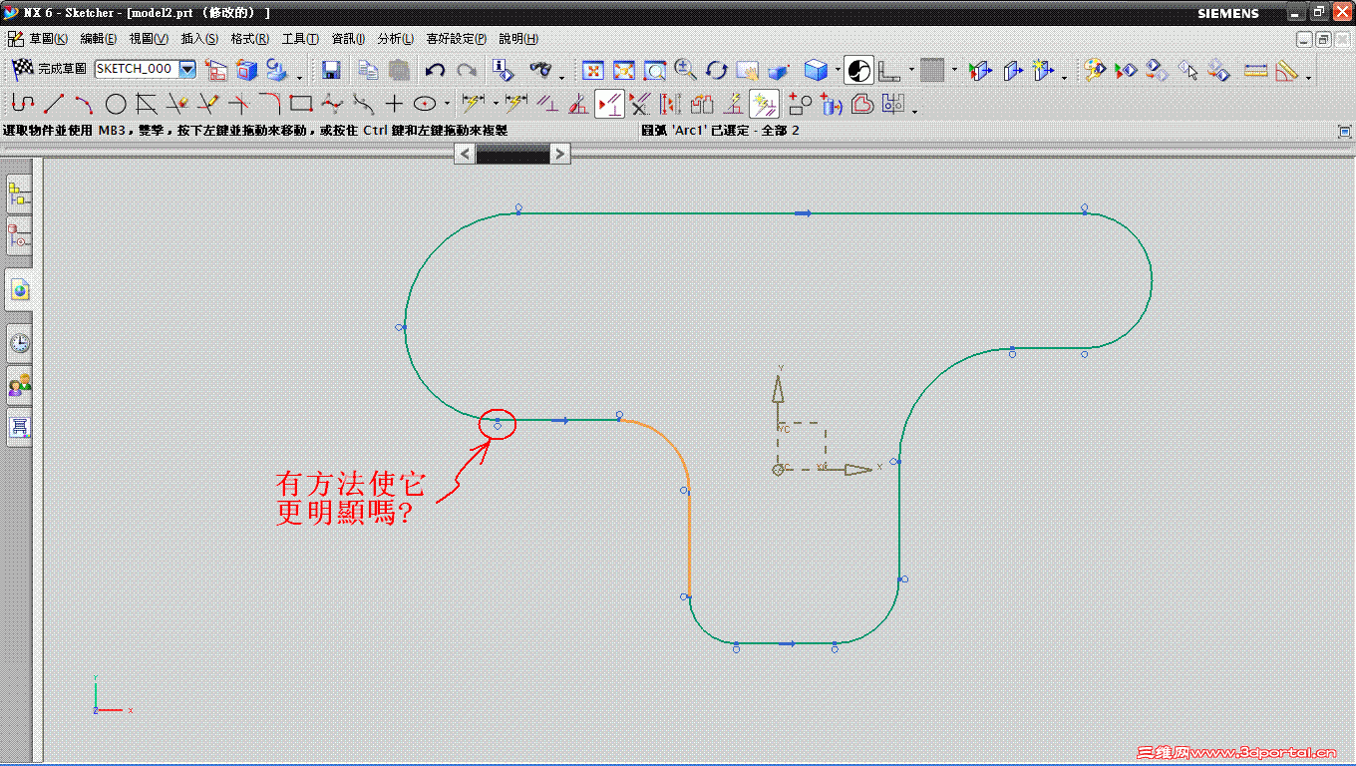Open the Inferred Dimensions dropdown arrow

pyautogui.click(x=495, y=104)
